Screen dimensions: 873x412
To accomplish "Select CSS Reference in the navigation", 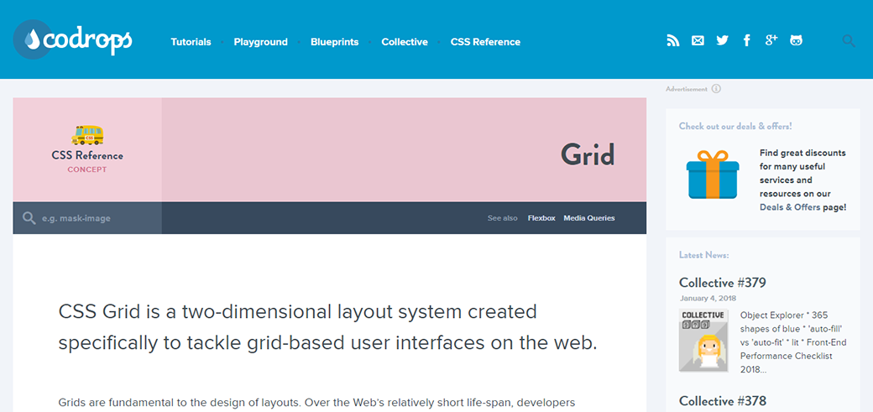I will coord(485,42).
